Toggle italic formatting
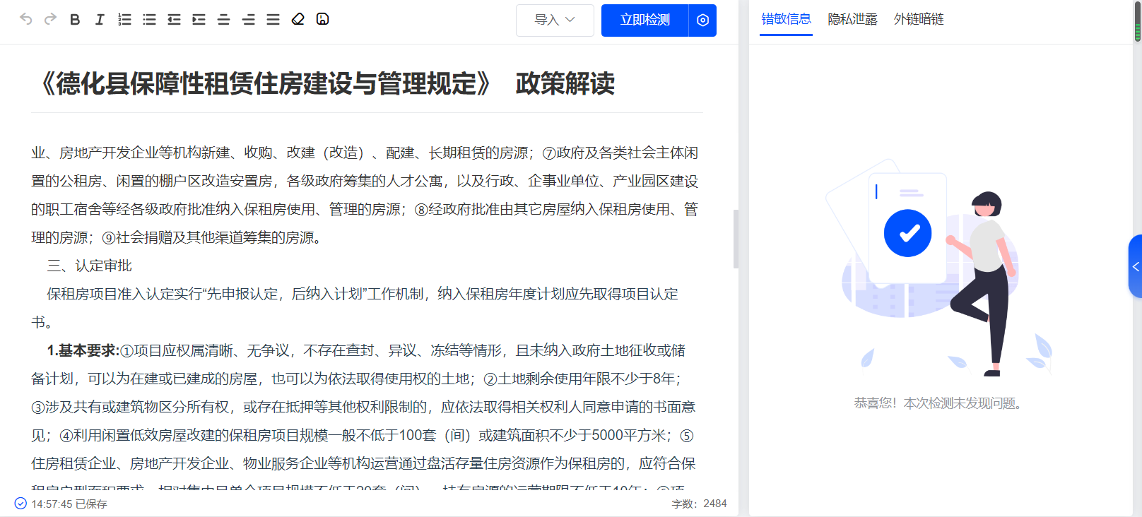The width and height of the screenshot is (1142, 517). coord(100,20)
